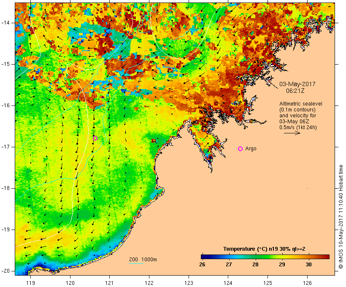This screenshot has width=346, height=287.
Task: Click latitude axis label -15
Action: [x=5, y=64]
